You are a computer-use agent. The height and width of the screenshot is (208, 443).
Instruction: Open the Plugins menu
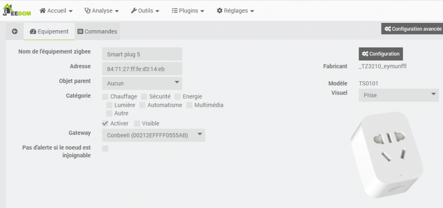point(188,11)
